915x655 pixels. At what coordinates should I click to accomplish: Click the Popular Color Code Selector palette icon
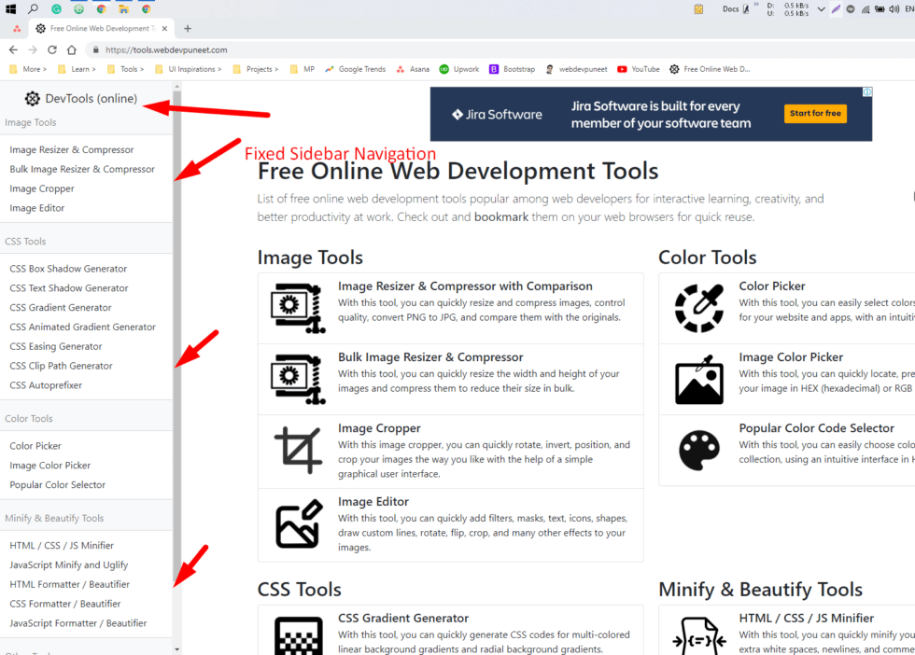(698, 450)
